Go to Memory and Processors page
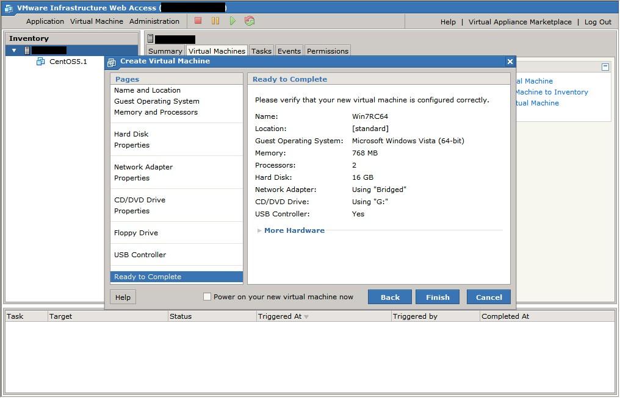The height and width of the screenshot is (398, 620). pyautogui.click(x=156, y=112)
